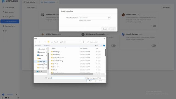176x99 pixels.
Task: Expand the This PC tree node
Action: [x=35, y=71]
